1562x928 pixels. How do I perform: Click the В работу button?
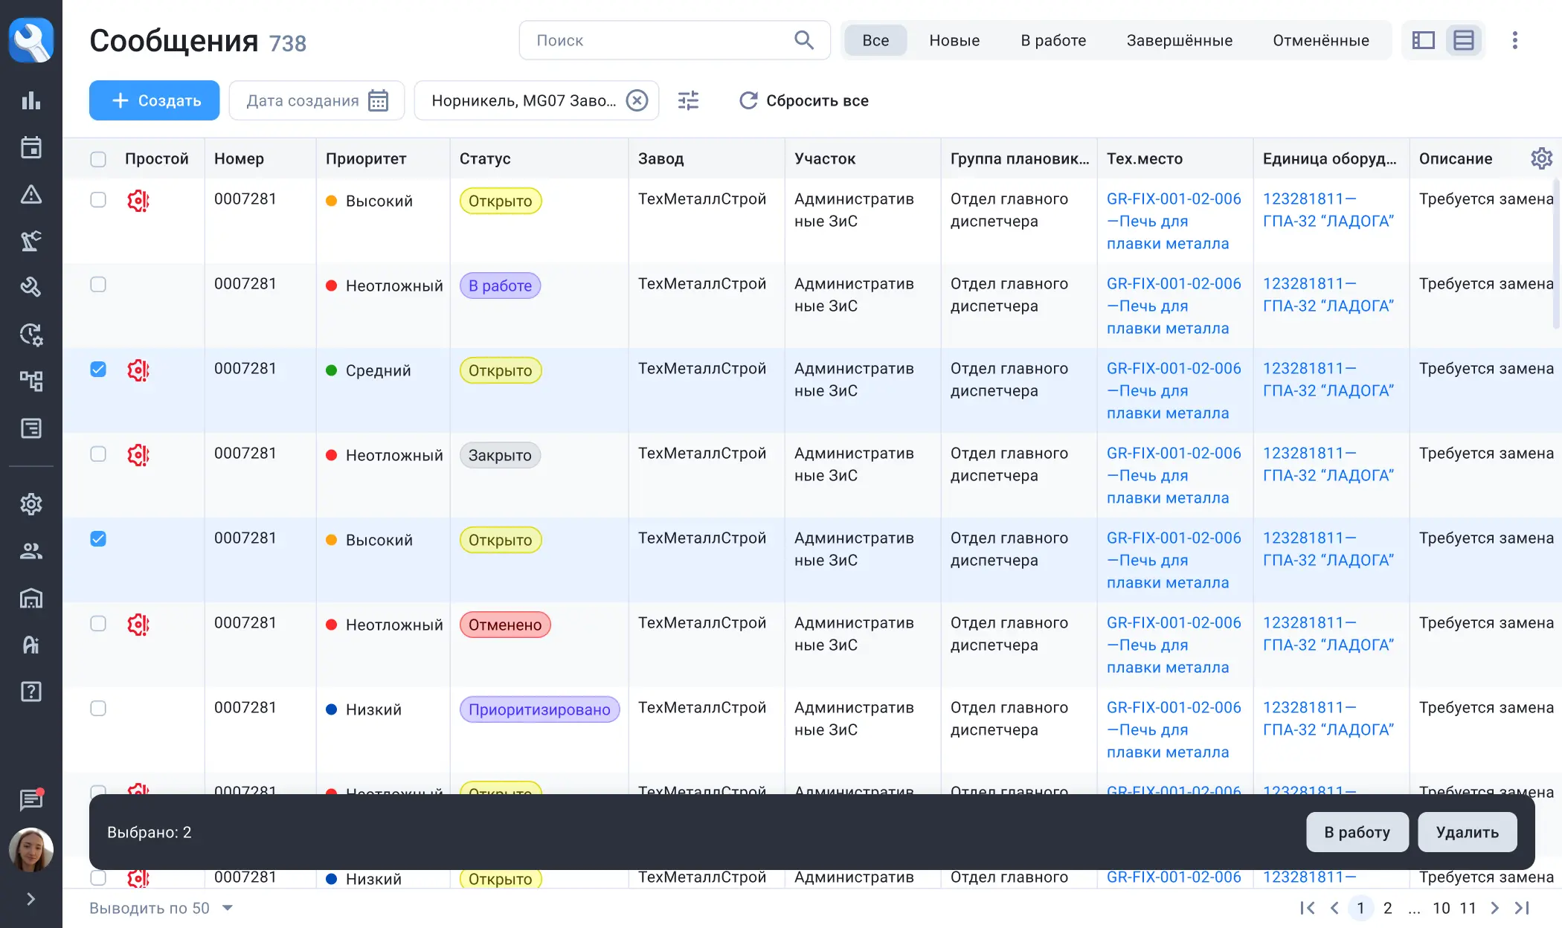click(1357, 832)
